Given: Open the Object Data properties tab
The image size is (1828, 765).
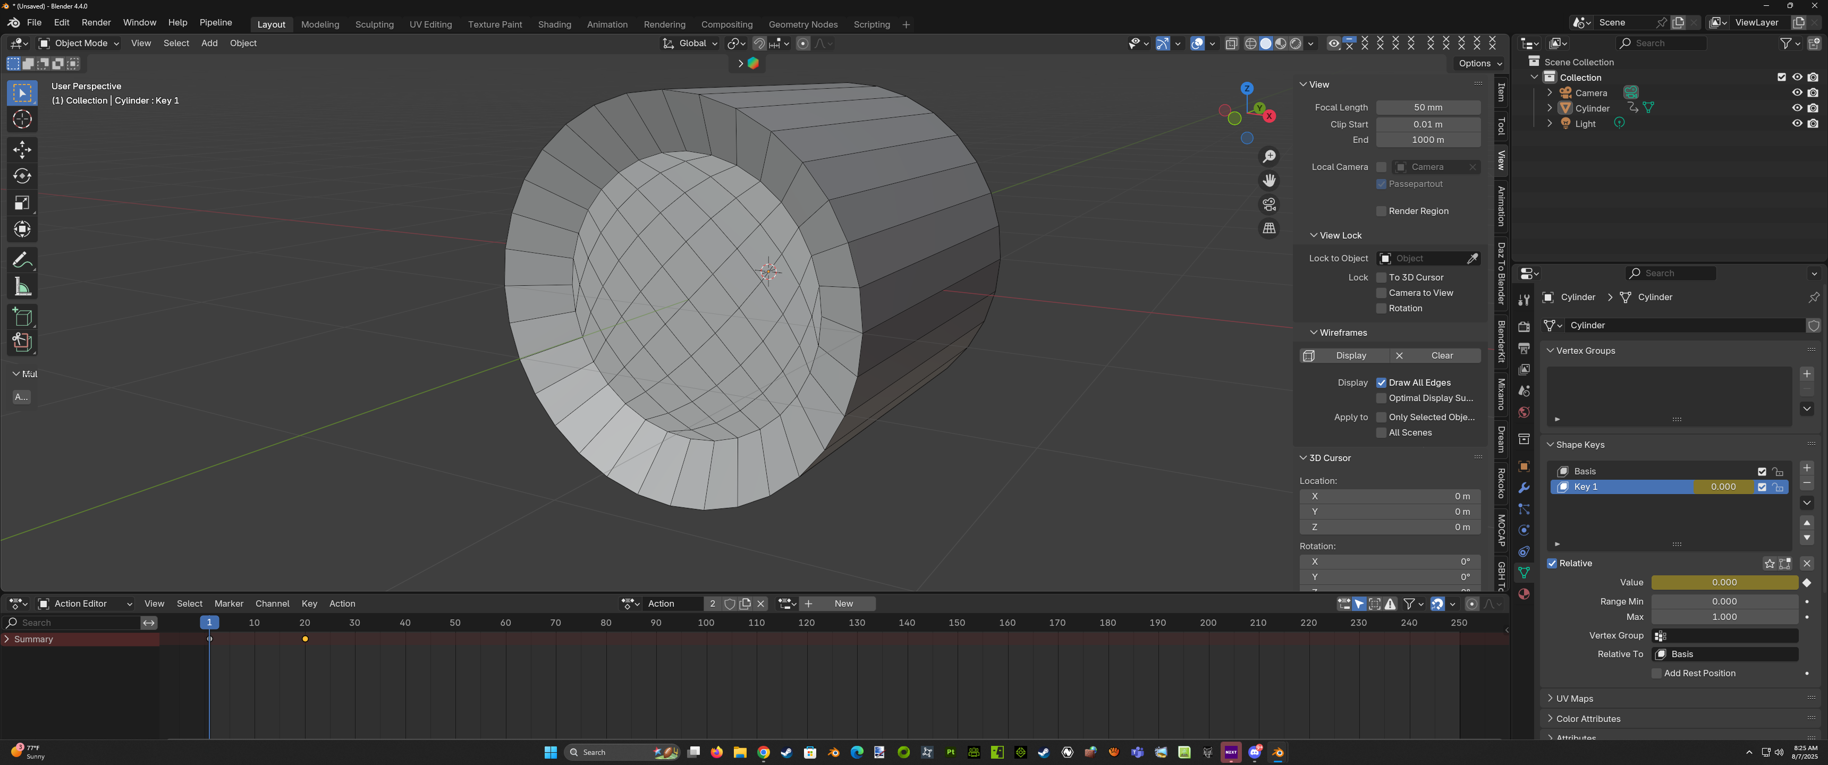Looking at the screenshot, I should coord(1524,572).
